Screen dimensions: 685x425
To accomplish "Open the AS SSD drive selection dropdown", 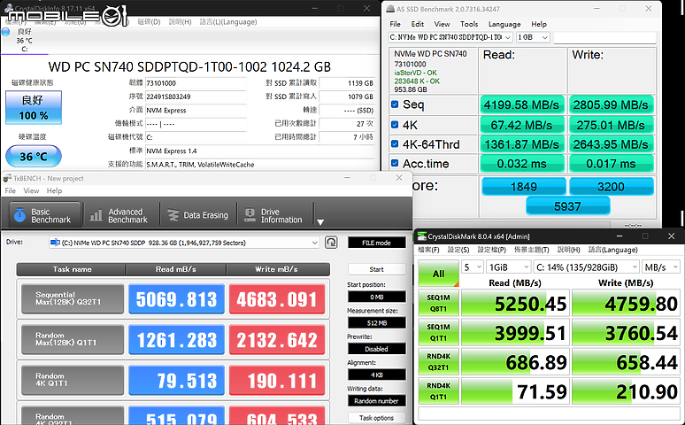I will (x=450, y=37).
